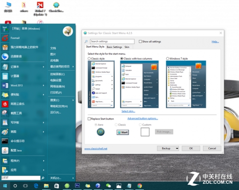
Task: Launch Word 2013 from the start menu
Action: click(16, 85)
